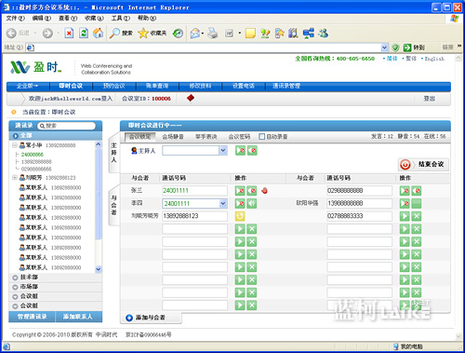Toggle the speaker icon in 李四's row
Image resolution: width=465 pixels, height=353 pixels.
click(x=252, y=203)
